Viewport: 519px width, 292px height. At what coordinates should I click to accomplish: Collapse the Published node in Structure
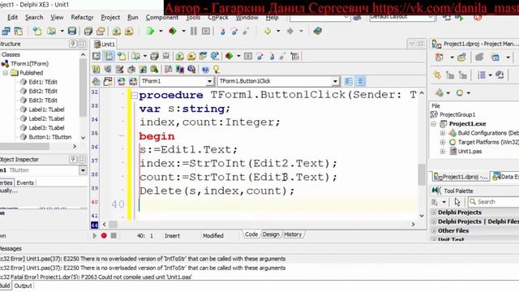coord(6,73)
